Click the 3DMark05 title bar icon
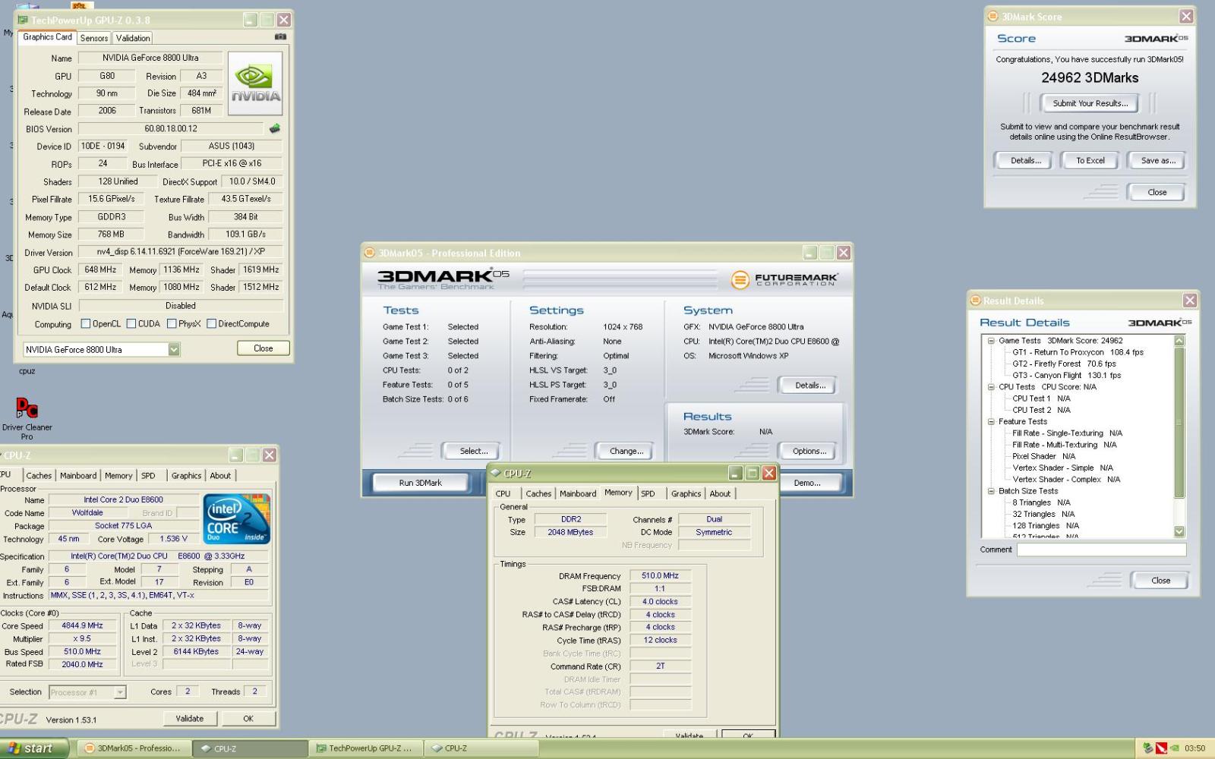Screen dimensions: 1215x759 [370, 253]
